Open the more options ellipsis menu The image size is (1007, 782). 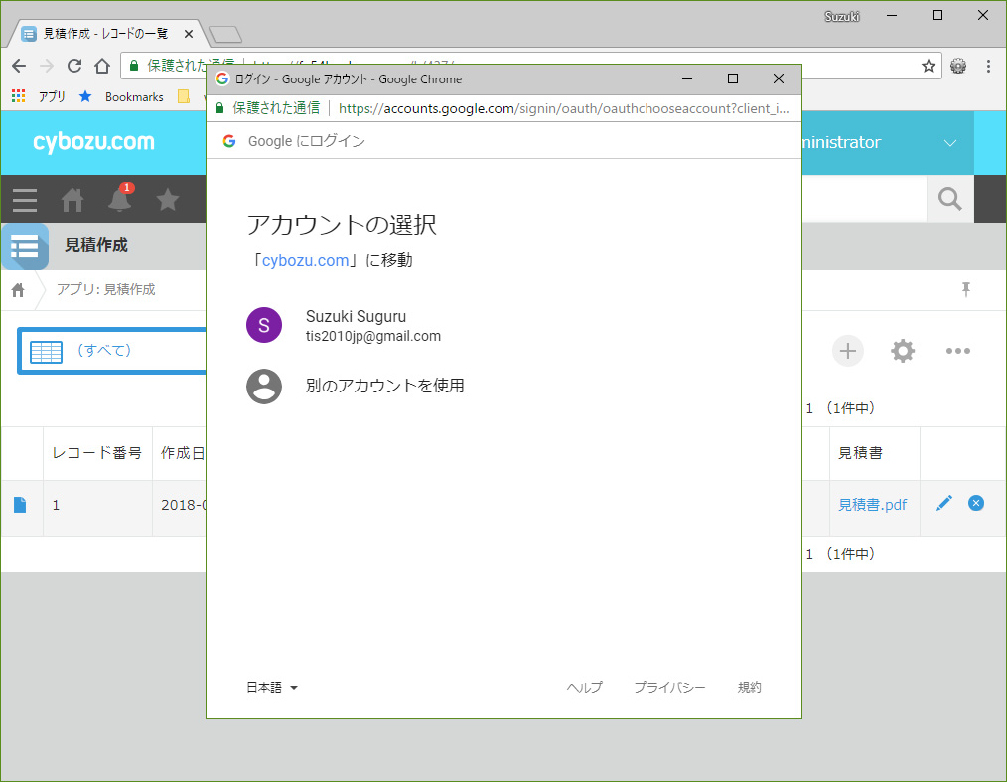click(957, 351)
